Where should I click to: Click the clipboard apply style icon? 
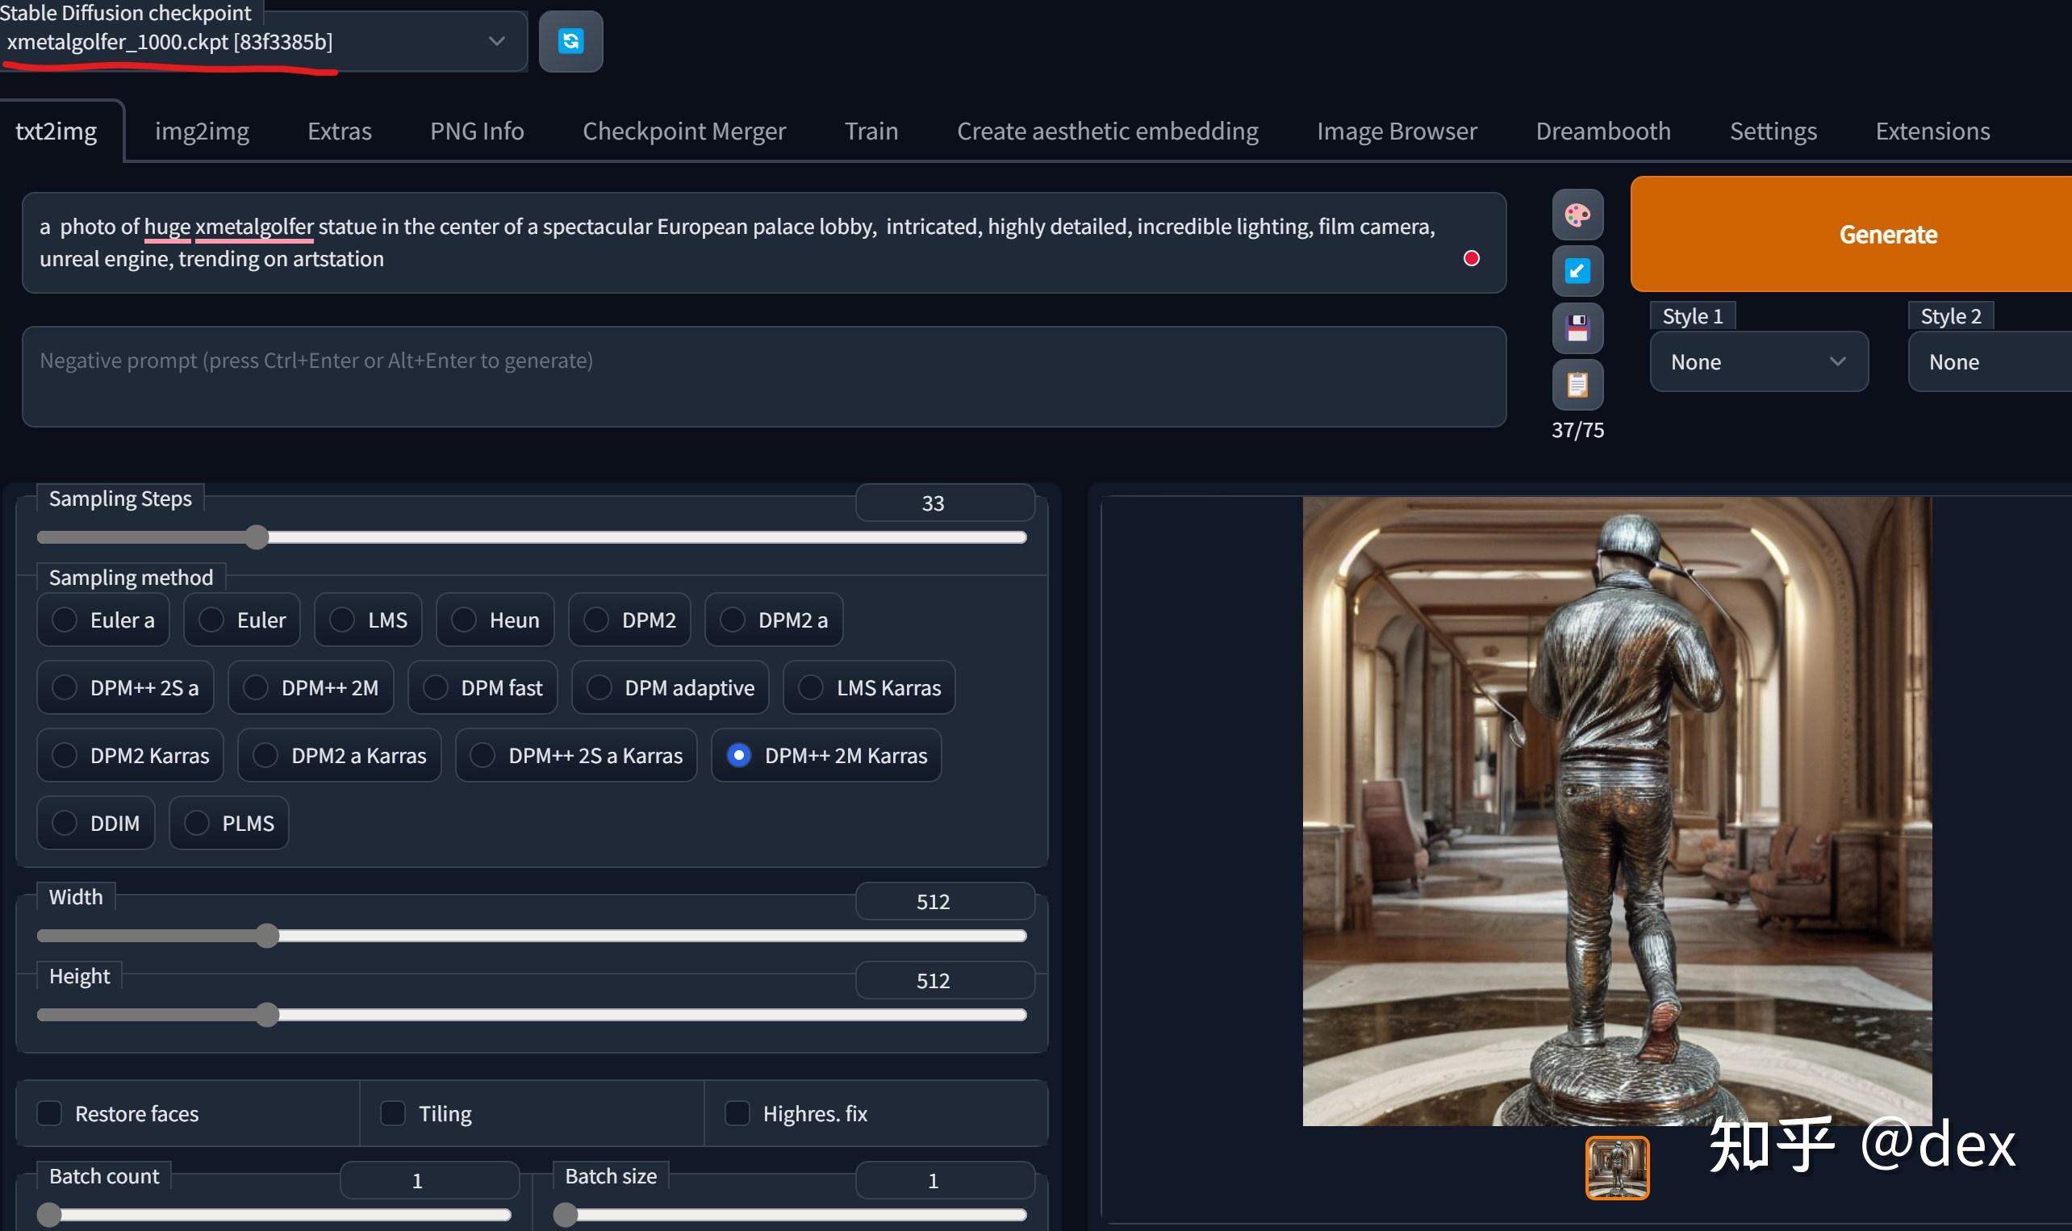[1577, 385]
